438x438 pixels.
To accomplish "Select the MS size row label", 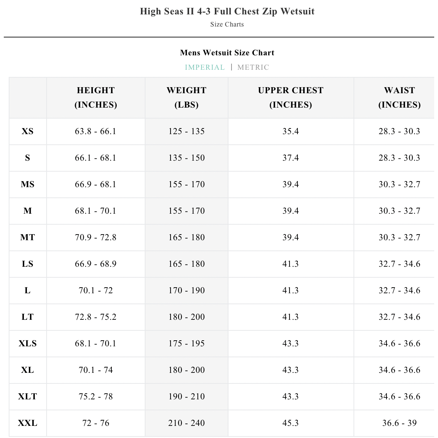I will tap(28, 185).
